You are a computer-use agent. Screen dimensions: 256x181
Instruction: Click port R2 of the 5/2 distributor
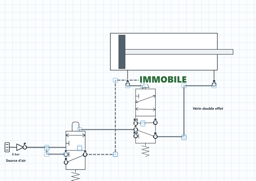click(x=136, y=136)
